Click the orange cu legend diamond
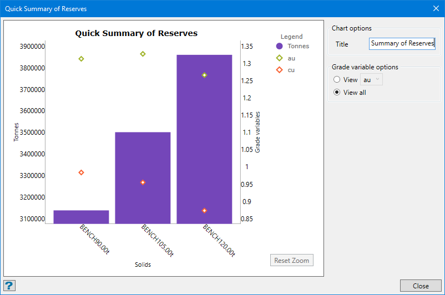Viewport: 445px width, 295px height. [x=280, y=70]
